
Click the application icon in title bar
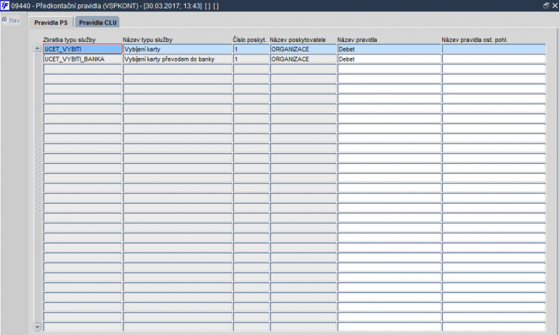5,6
